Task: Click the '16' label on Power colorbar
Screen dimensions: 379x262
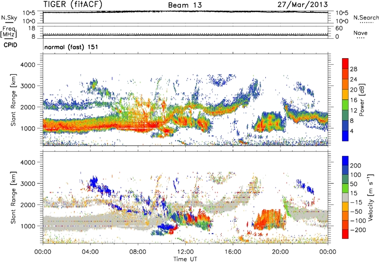Action: coord(353,100)
